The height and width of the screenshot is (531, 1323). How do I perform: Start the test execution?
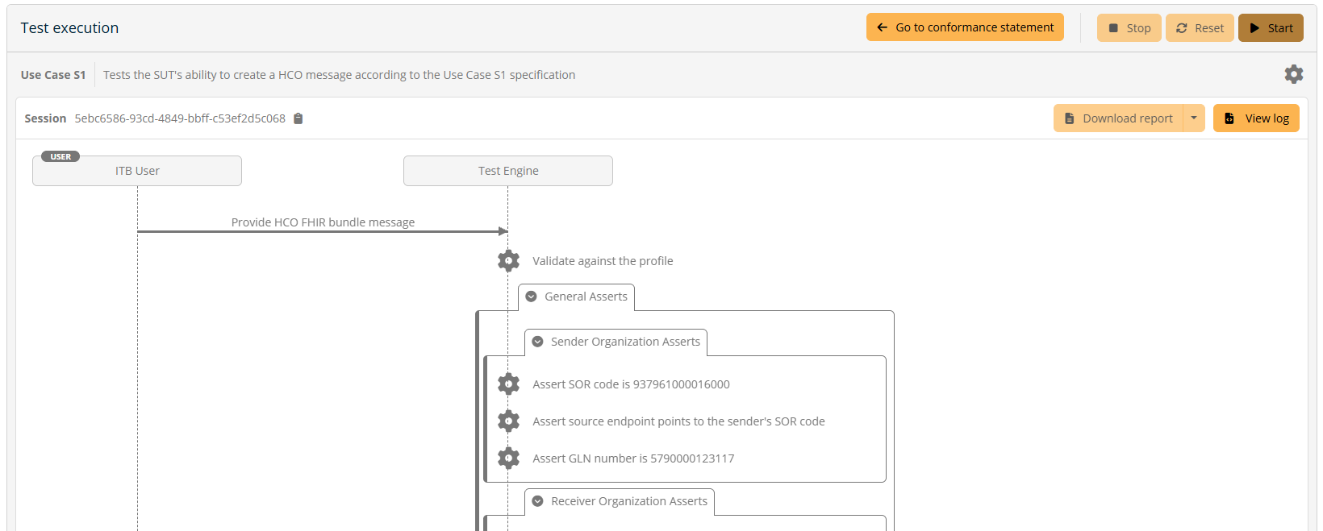click(1271, 28)
